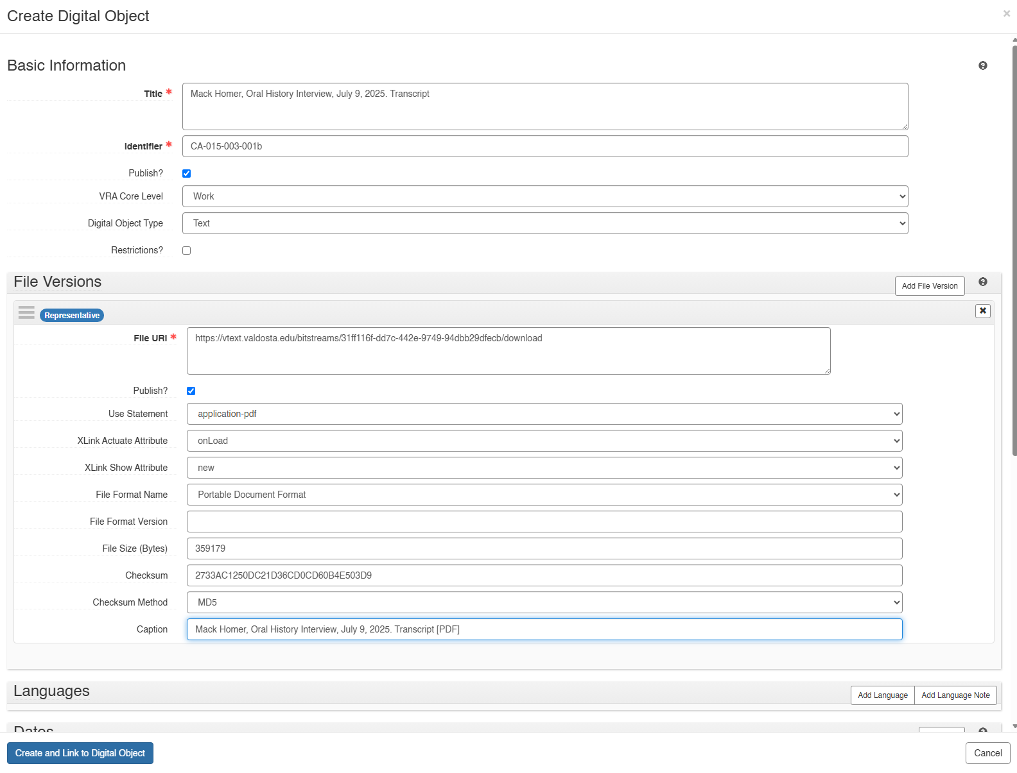
Task: Click Add File Version button
Action: 930,286
